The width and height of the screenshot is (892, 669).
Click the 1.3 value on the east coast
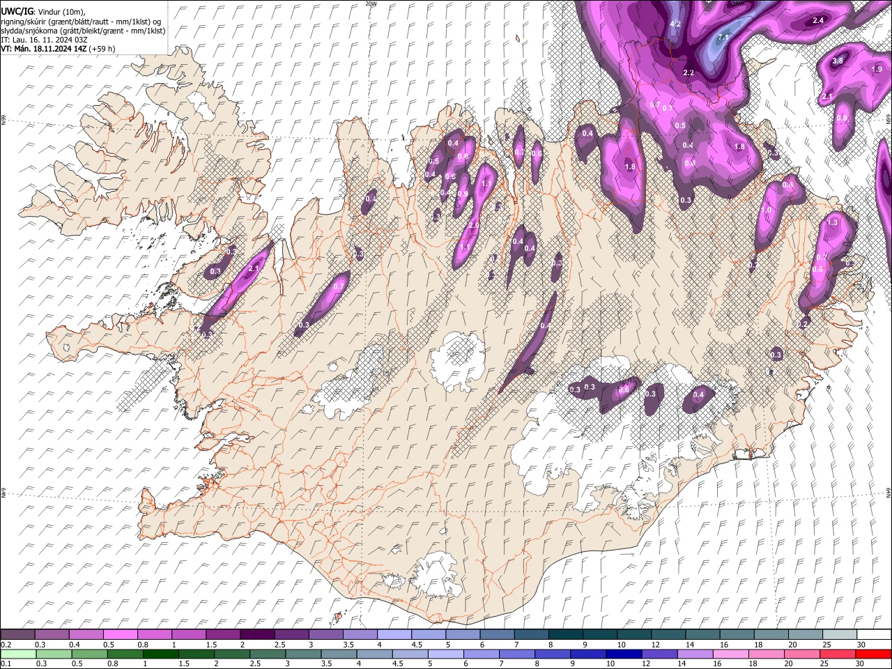click(831, 222)
